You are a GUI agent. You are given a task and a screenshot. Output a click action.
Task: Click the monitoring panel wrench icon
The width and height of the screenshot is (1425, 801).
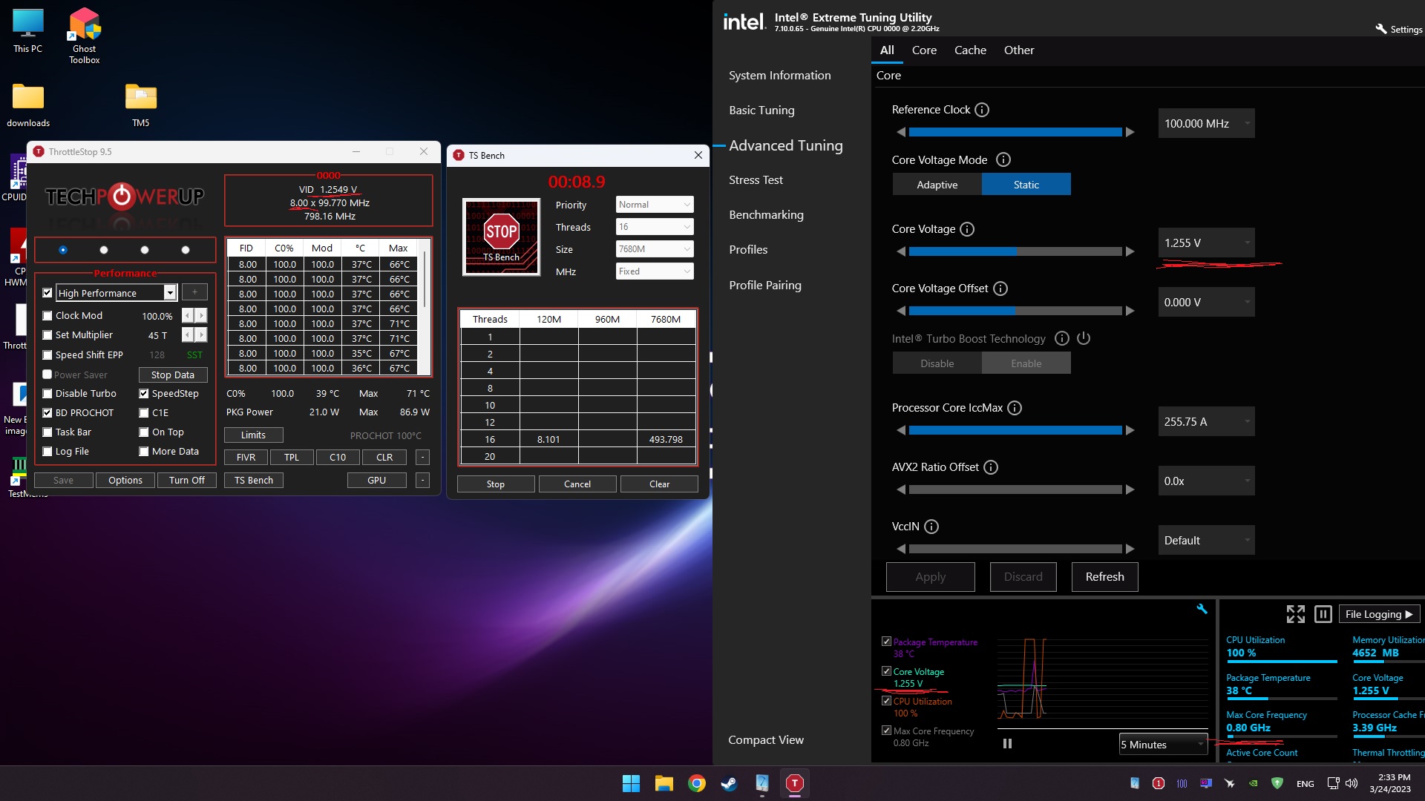tap(1202, 609)
